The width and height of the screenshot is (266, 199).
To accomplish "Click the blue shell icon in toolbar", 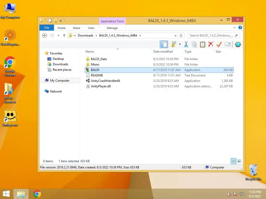I will coord(238,44).
